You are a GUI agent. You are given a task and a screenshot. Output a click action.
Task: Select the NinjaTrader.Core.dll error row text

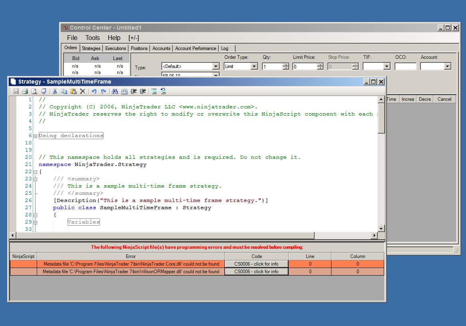click(131, 264)
